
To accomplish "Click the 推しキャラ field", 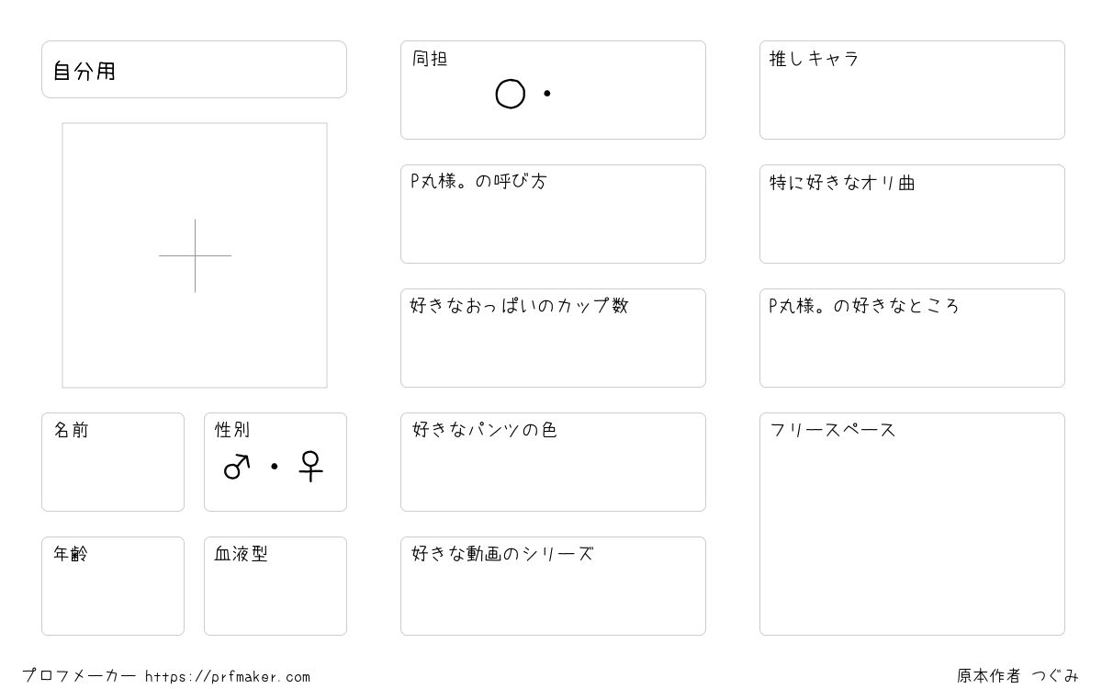I will [x=912, y=90].
